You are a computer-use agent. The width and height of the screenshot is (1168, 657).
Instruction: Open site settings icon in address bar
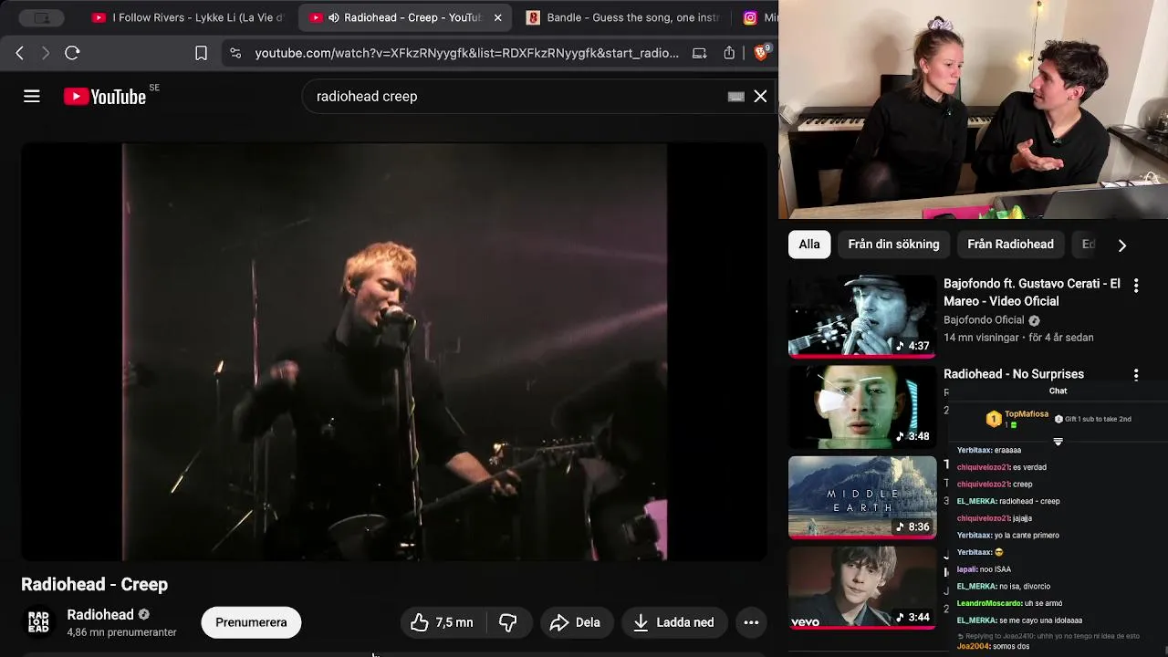(235, 53)
